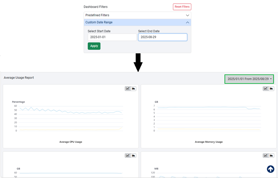Viewport: 278px width, 178px height.
Task: Click the Reset Filters button
Action: point(182,7)
